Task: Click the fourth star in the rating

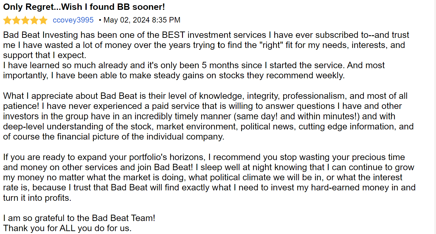Action: coord(34,20)
